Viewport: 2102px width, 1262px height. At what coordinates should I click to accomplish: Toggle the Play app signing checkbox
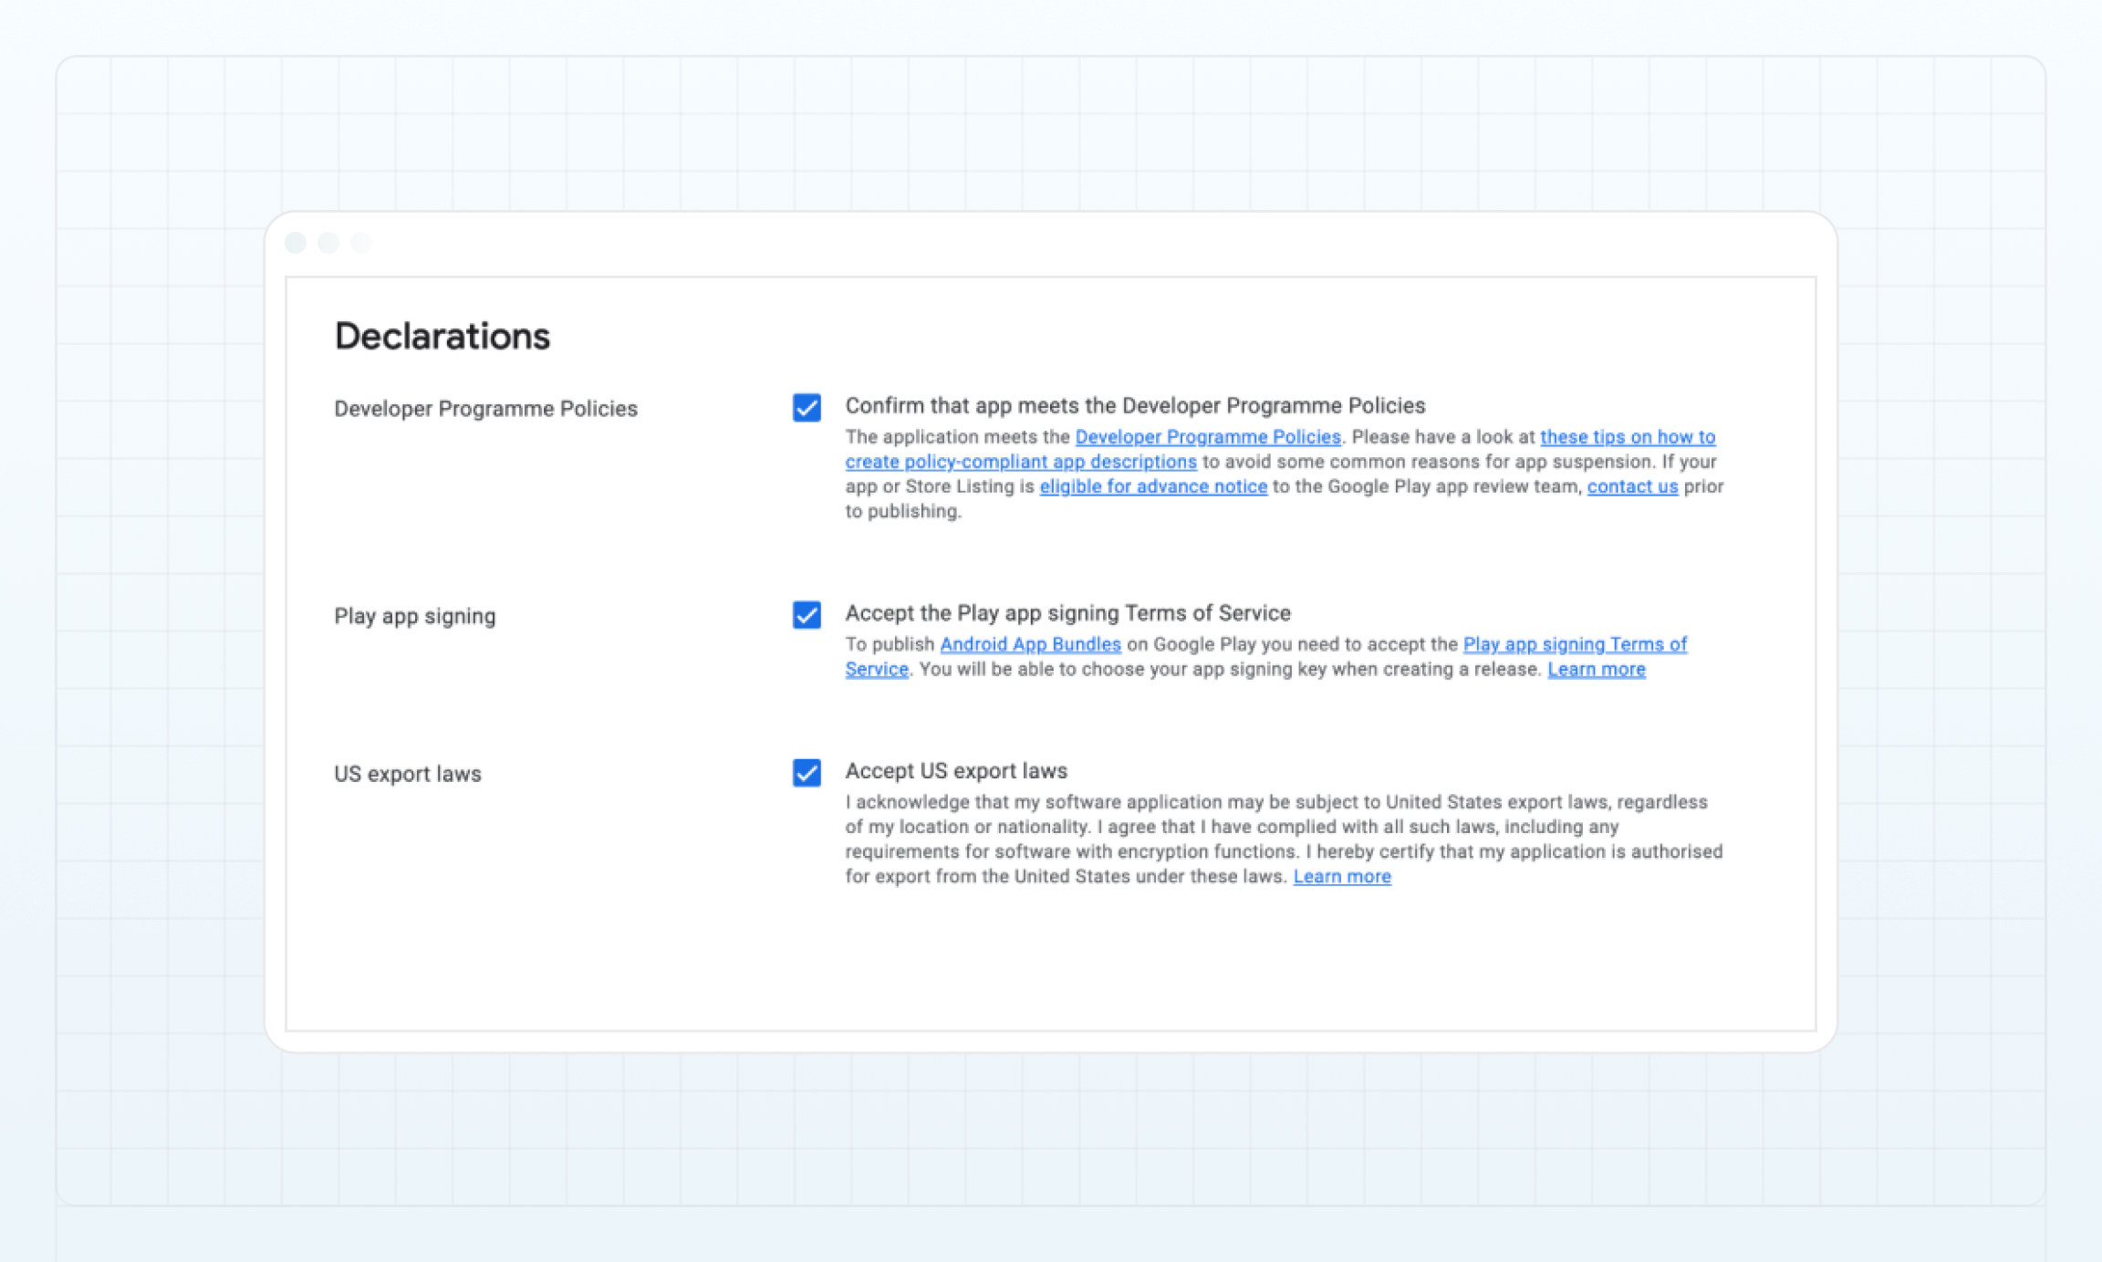pos(806,614)
